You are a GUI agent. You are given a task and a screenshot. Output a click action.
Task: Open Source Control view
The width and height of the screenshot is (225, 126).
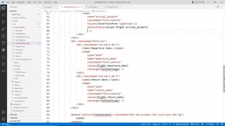[x=4, y=22]
